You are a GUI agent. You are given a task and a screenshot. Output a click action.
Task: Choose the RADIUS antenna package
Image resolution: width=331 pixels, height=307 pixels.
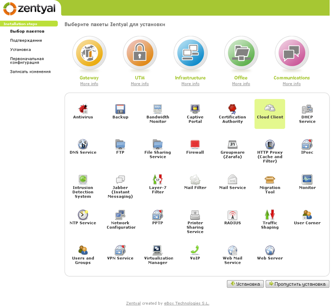coord(233,218)
